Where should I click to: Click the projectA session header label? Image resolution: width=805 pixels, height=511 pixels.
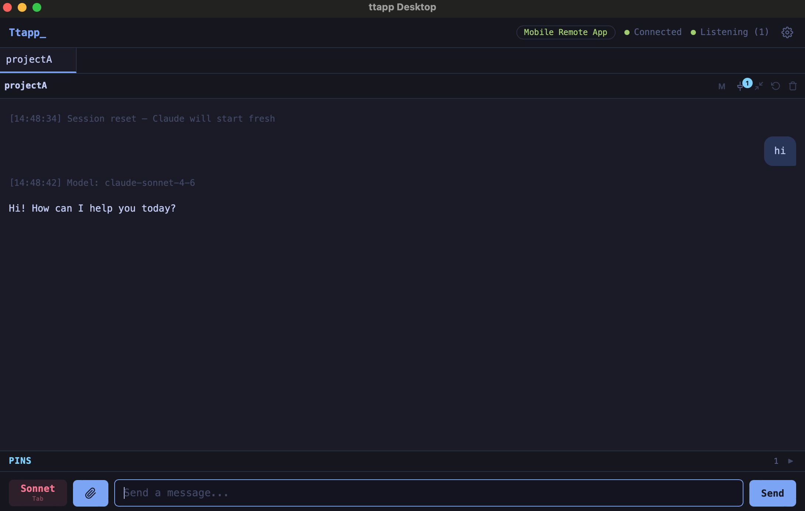(26, 86)
